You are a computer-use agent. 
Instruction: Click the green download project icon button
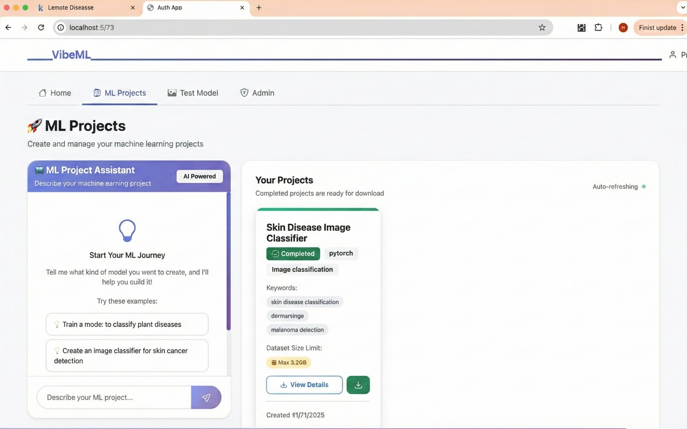tap(358, 385)
